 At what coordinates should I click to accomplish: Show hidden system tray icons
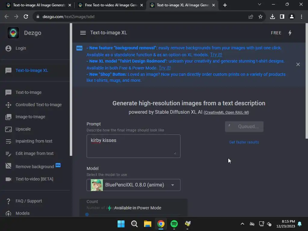pos(242,224)
